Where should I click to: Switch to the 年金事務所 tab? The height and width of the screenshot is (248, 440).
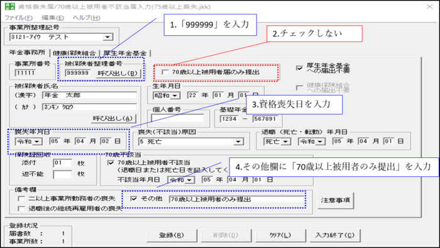coord(27,52)
